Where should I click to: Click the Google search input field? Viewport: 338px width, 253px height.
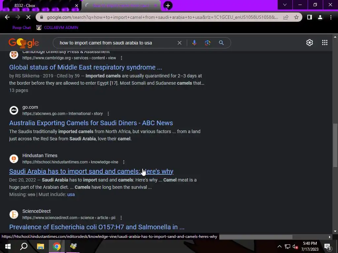pos(117,43)
